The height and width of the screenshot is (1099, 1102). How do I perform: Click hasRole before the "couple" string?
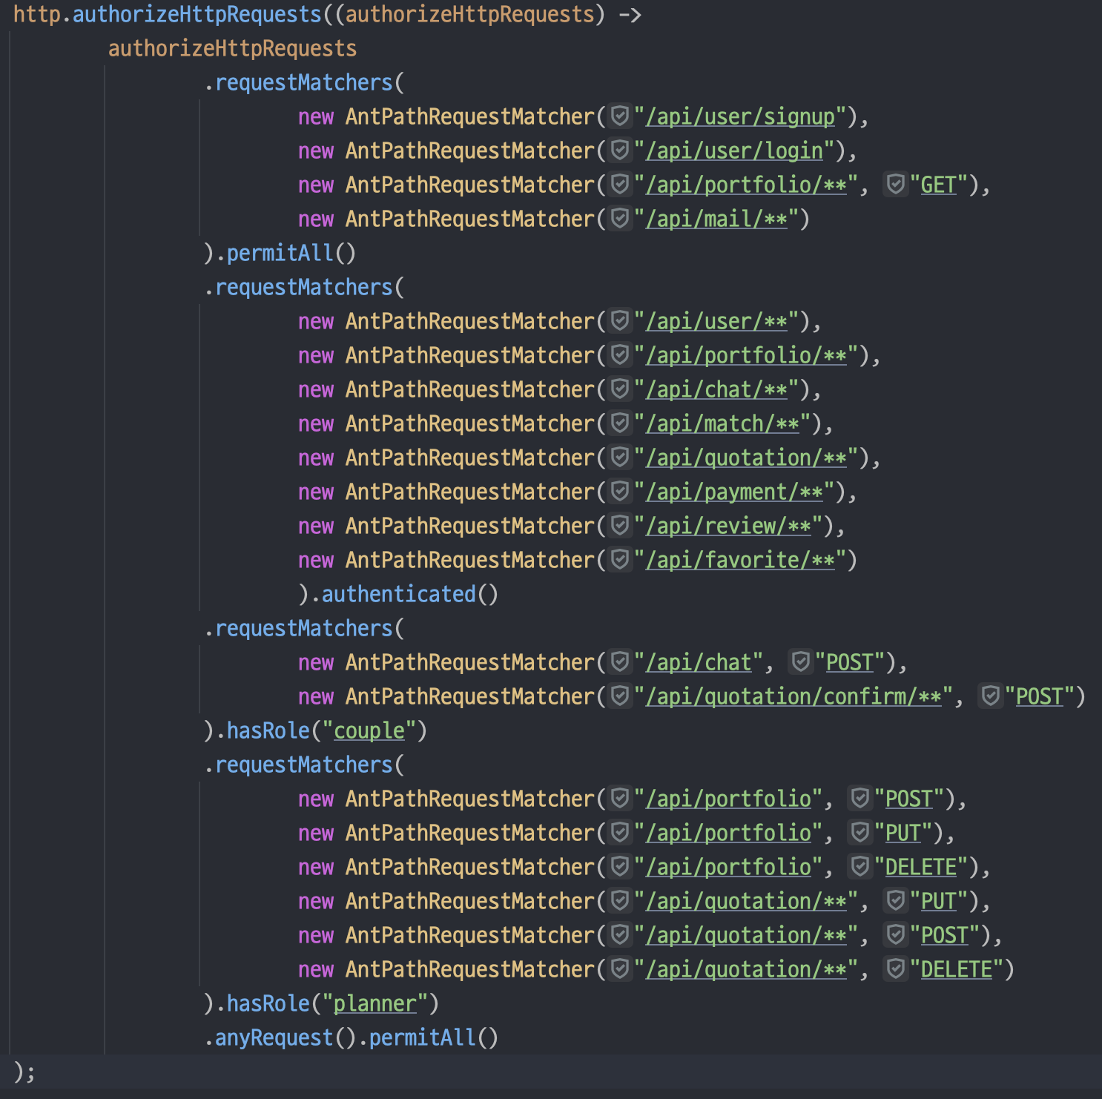[268, 730]
